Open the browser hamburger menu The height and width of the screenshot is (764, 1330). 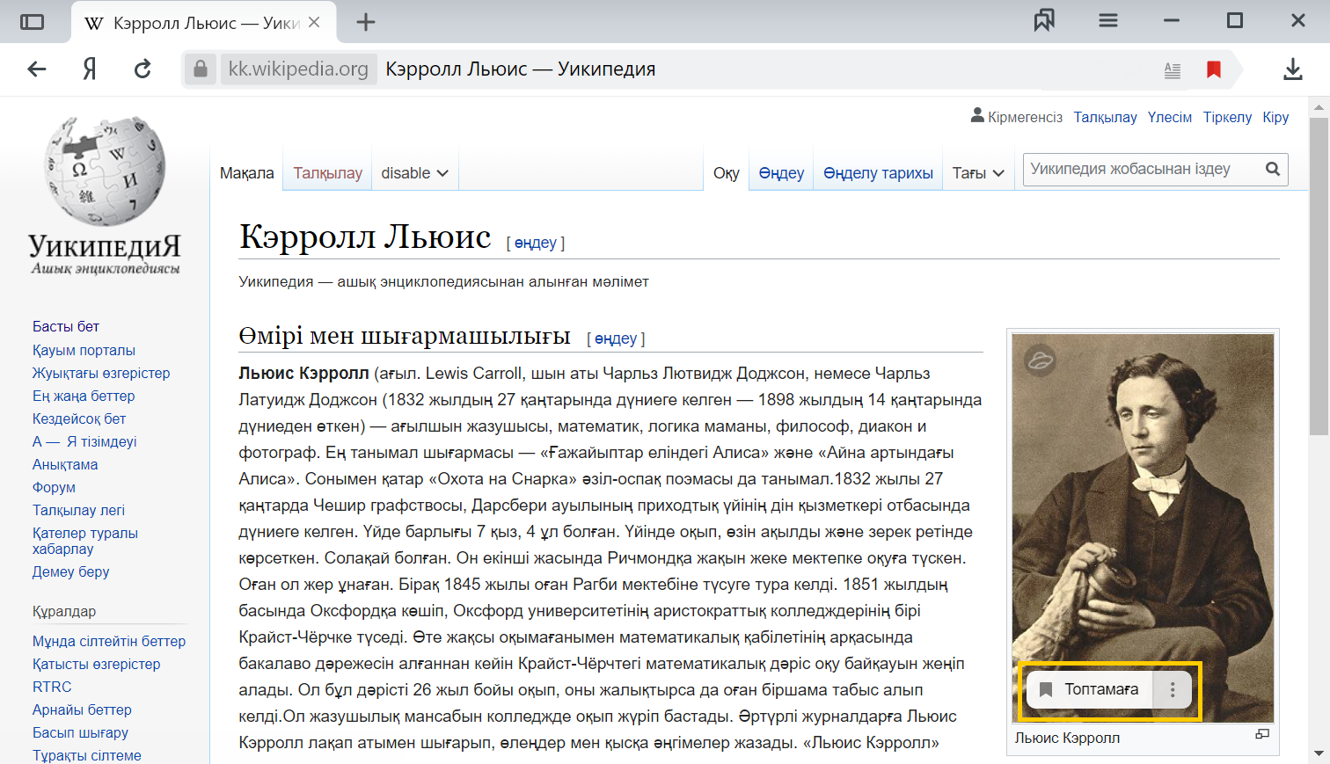pos(1108,20)
